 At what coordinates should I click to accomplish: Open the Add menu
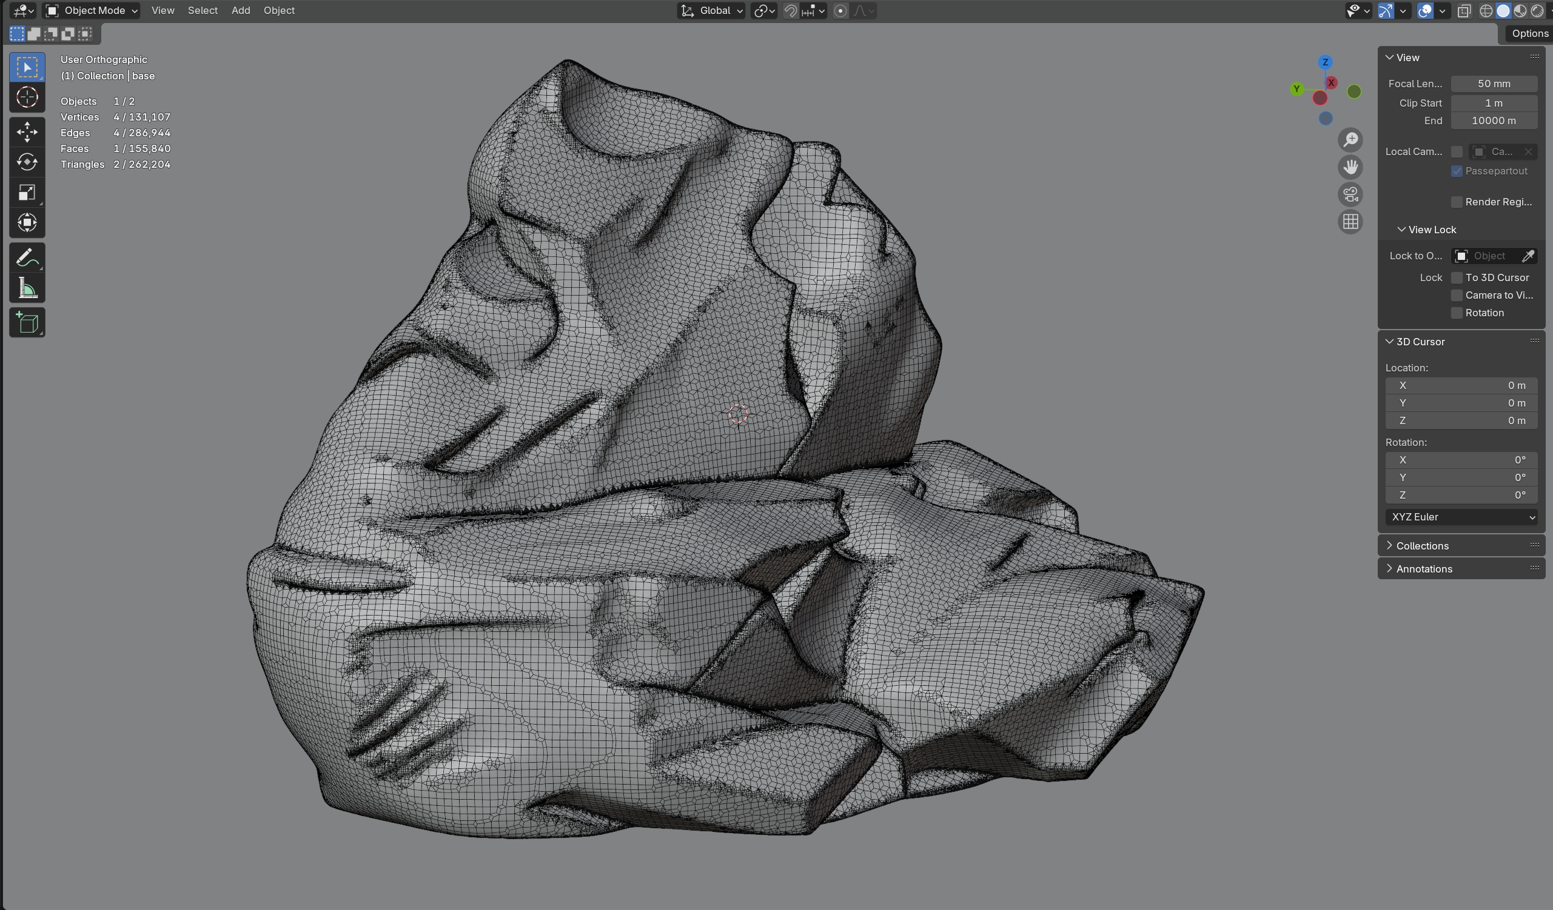240,10
